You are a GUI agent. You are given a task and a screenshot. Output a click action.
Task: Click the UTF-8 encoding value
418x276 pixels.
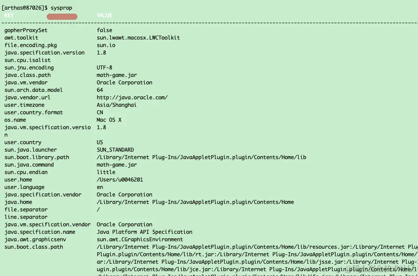(105, 68)
